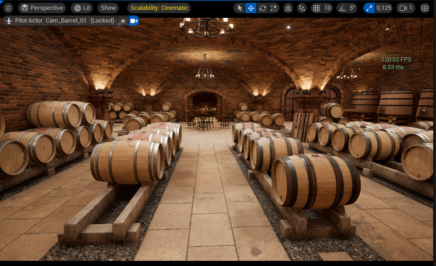Image resolution: width=436 pixels, height=266 pixels.
Task: Click the Scalability: Cinematic warning button
Action: click(159, 8)
